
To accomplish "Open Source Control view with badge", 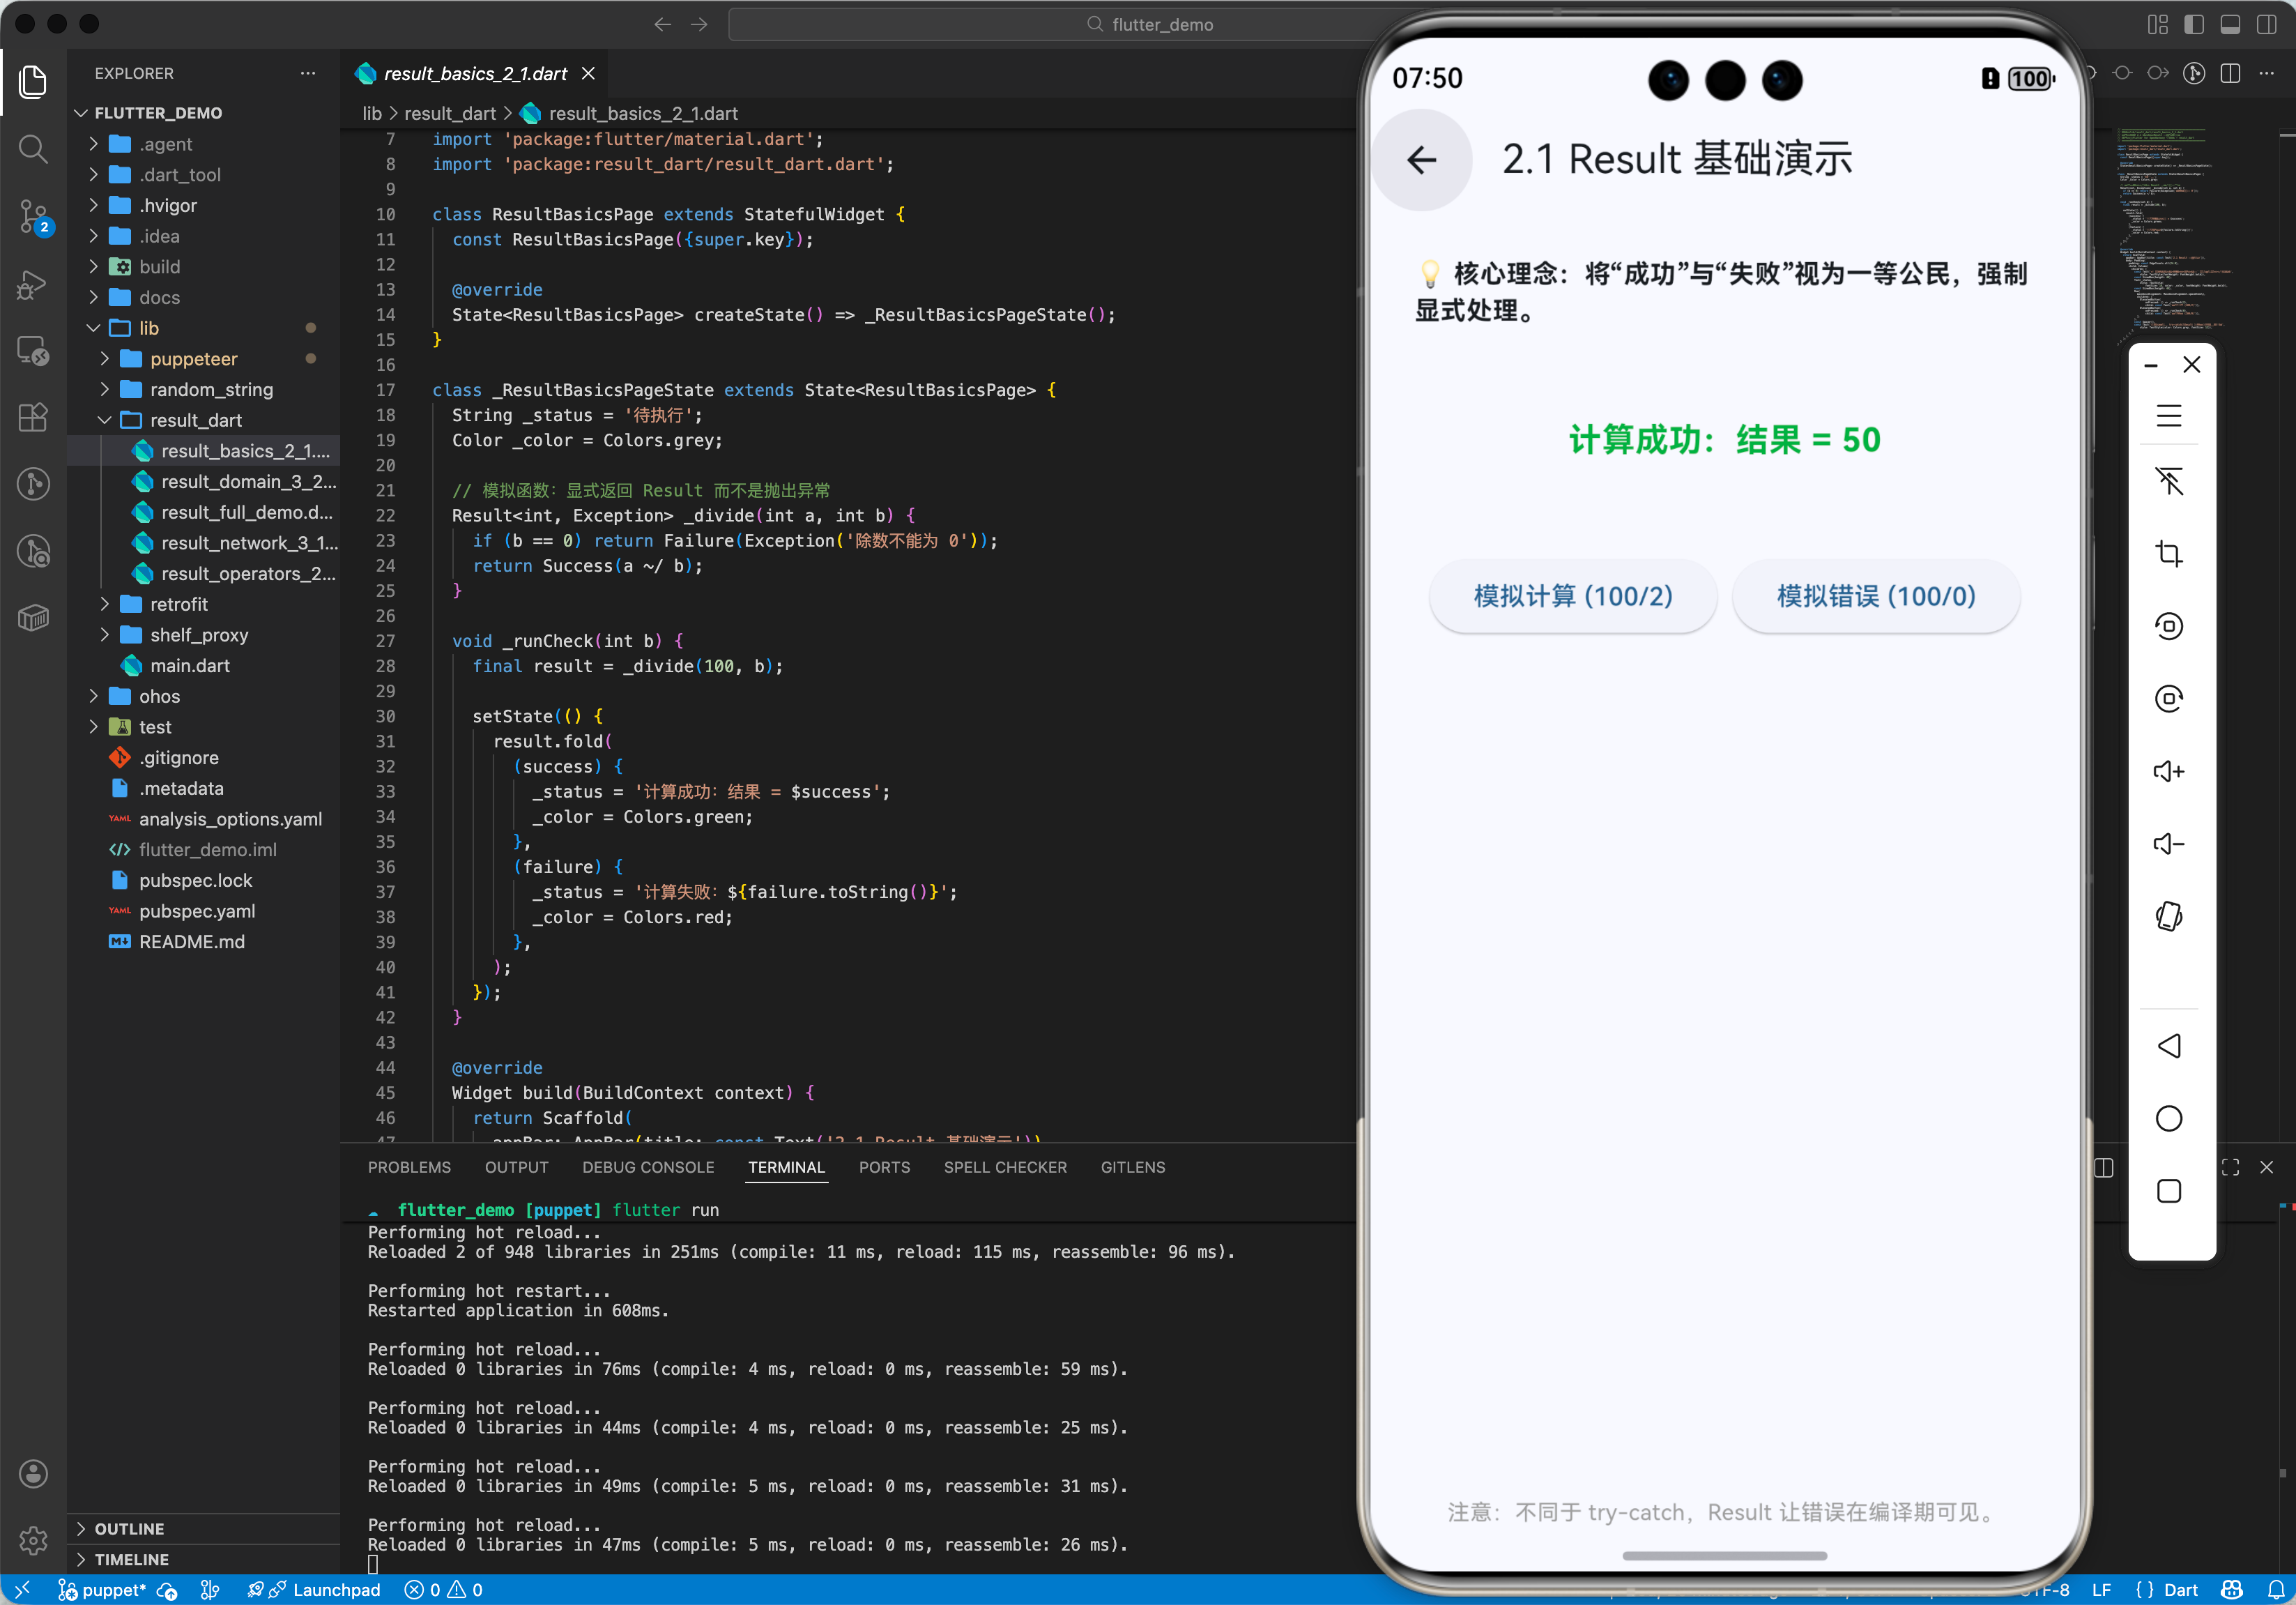I will point(33,216).
